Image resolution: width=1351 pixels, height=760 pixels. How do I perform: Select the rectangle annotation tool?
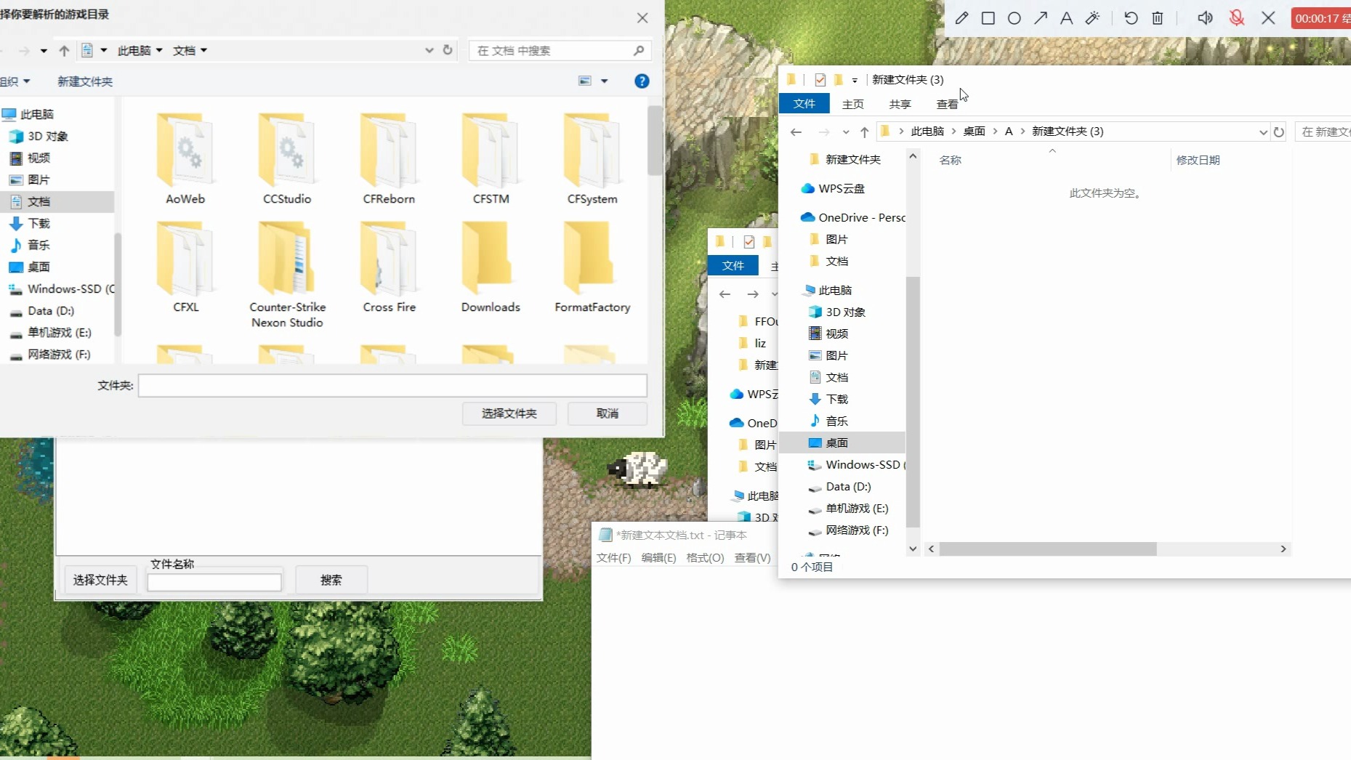(x=988, y=18)
